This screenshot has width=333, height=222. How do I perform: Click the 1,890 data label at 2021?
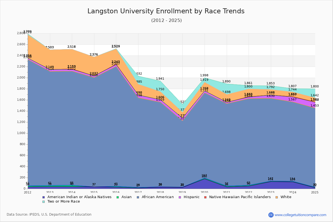(226, 81)
